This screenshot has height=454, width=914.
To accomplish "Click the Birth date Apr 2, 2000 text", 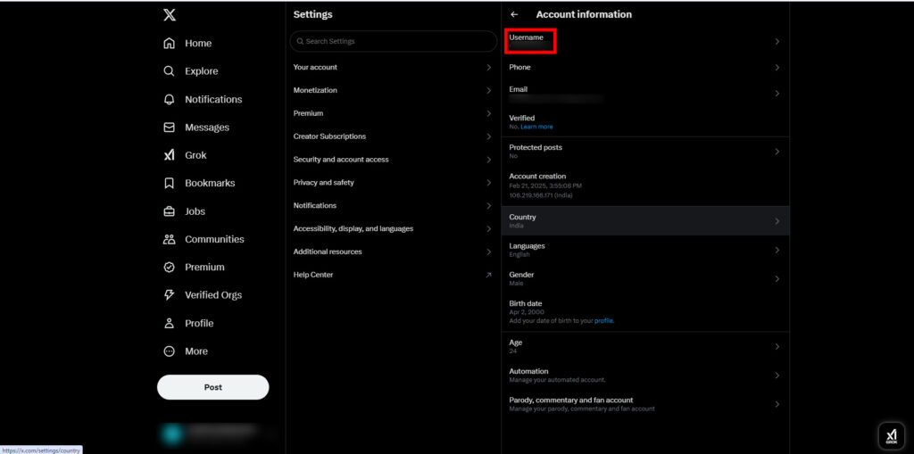I will pos(526,312).
